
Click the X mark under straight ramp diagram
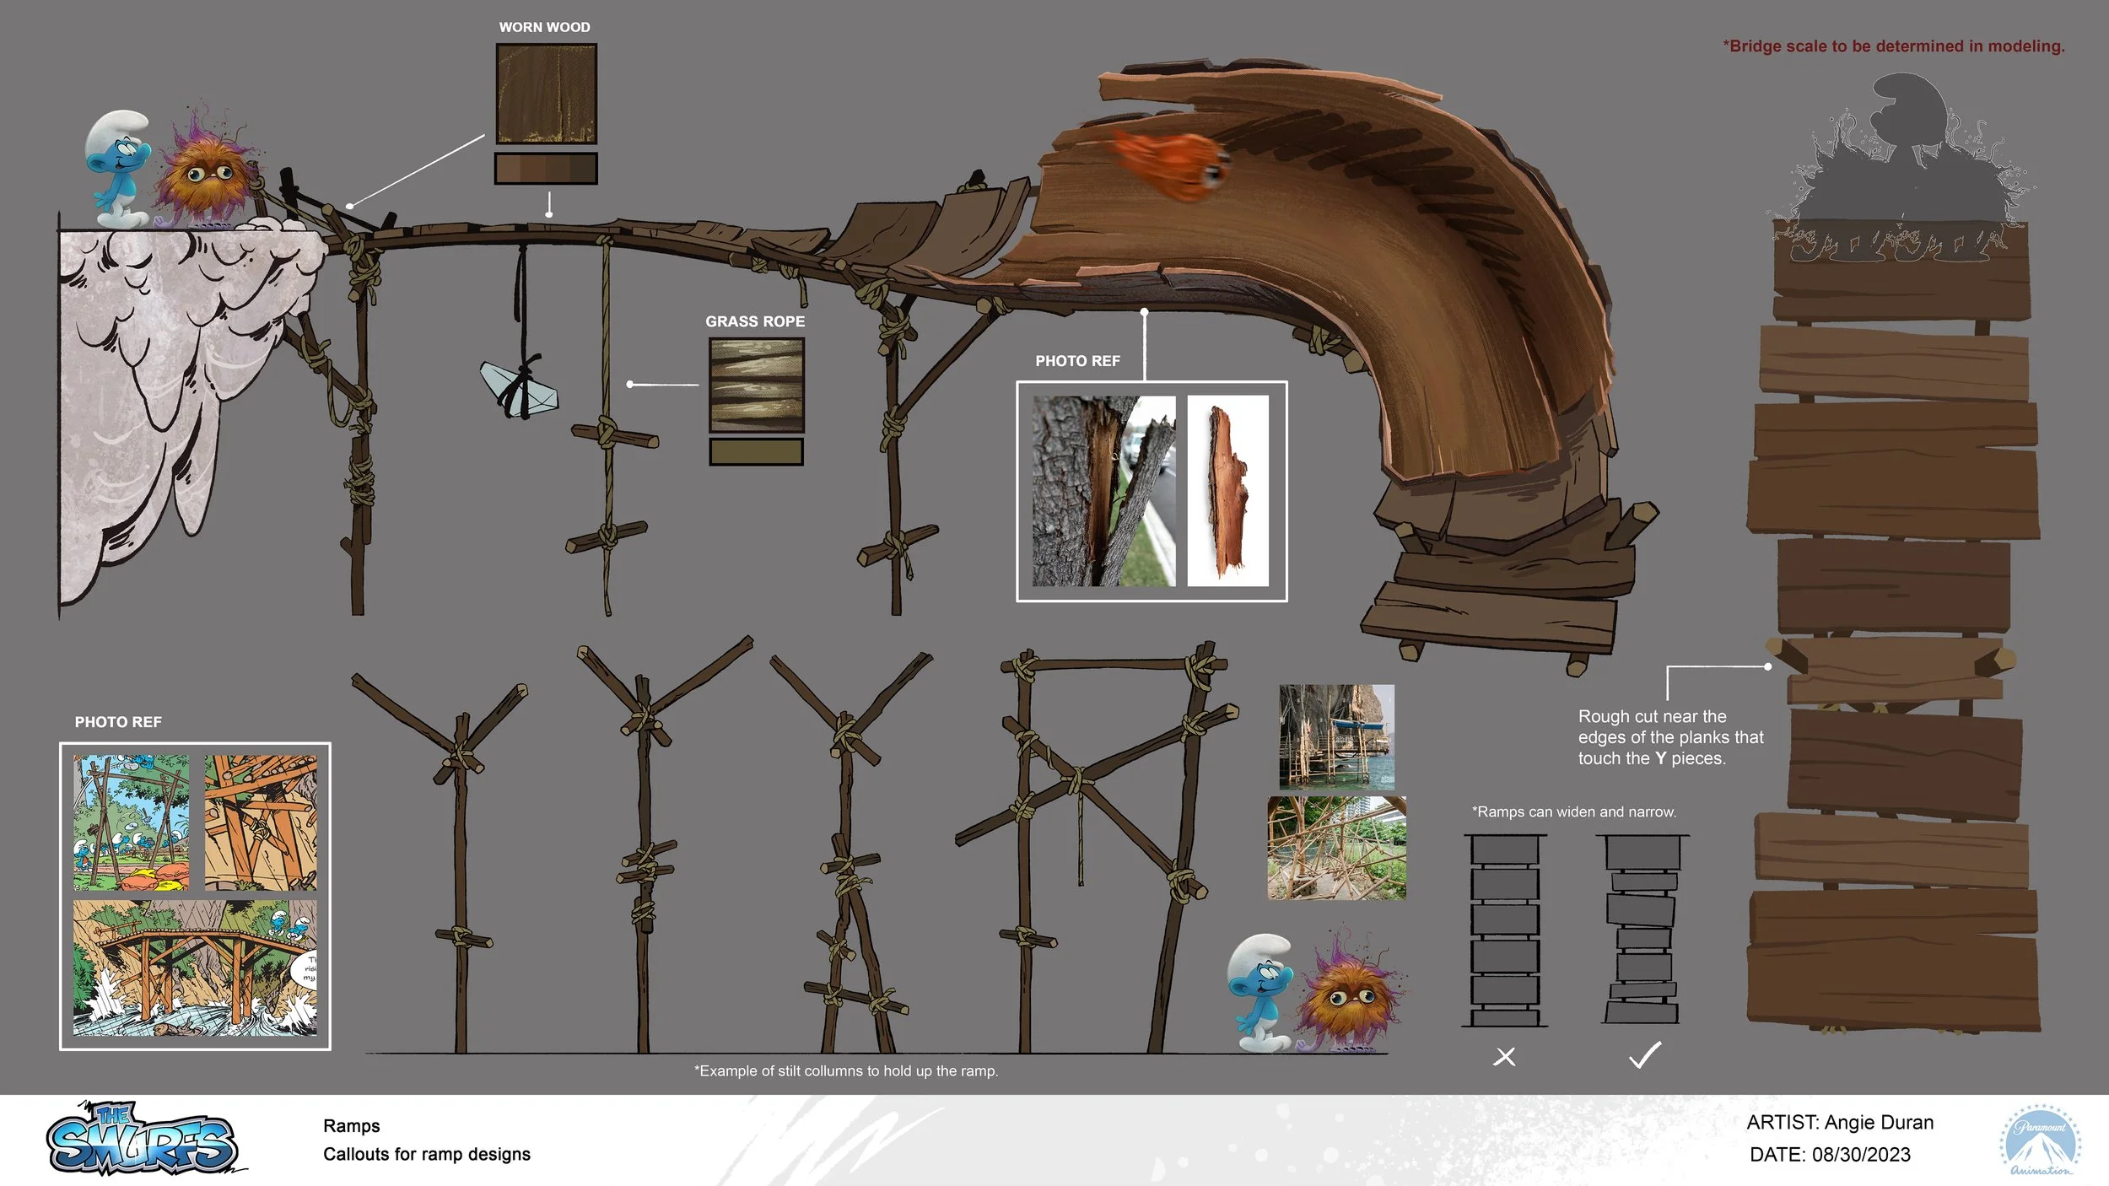pyautogui.click(x=1504, y=1056)
